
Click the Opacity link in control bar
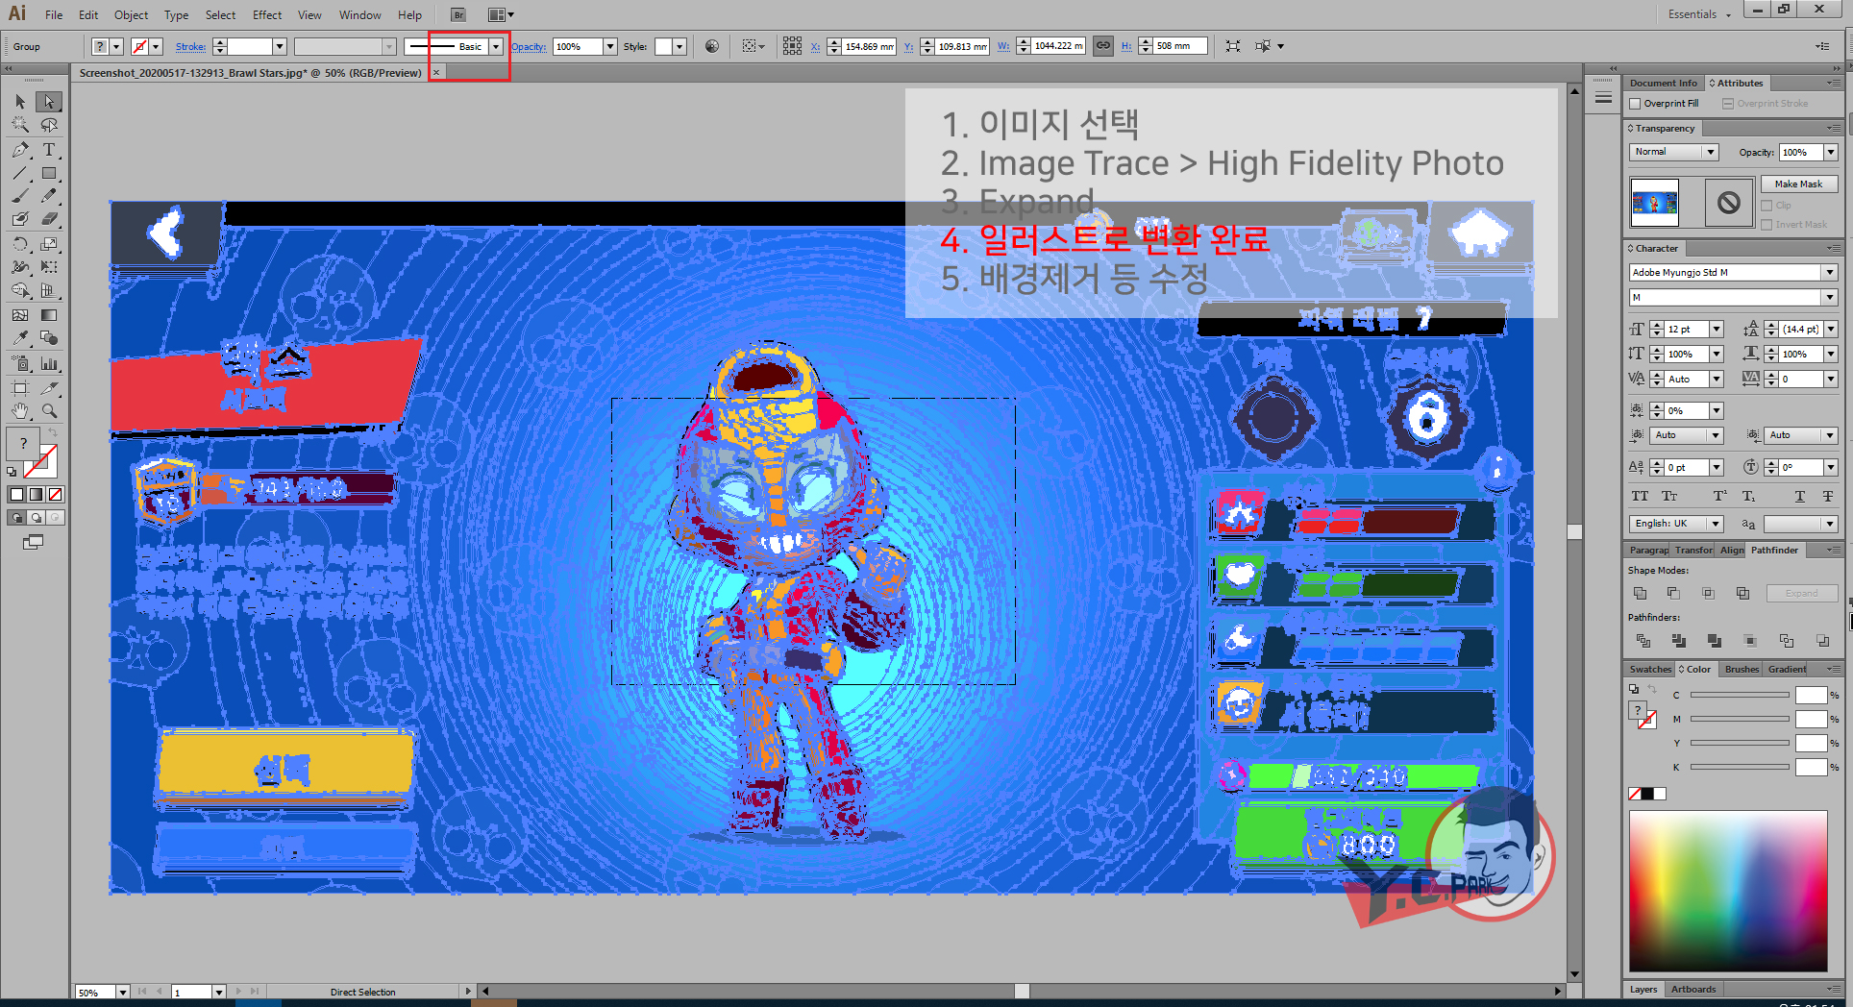click(x=529, y=46)
